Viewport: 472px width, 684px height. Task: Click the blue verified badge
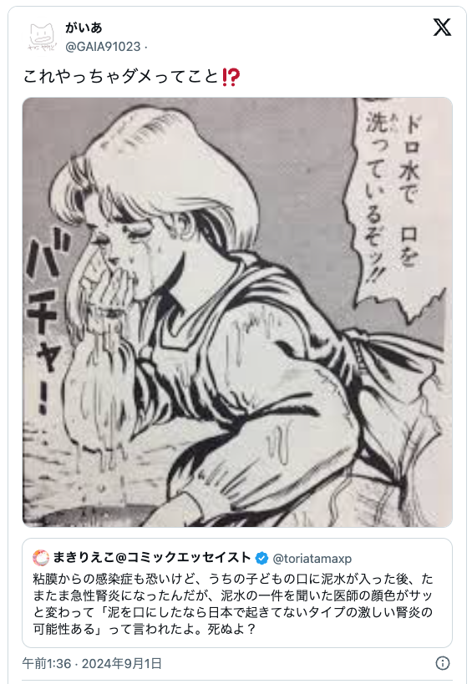click(x=261, y=558)
